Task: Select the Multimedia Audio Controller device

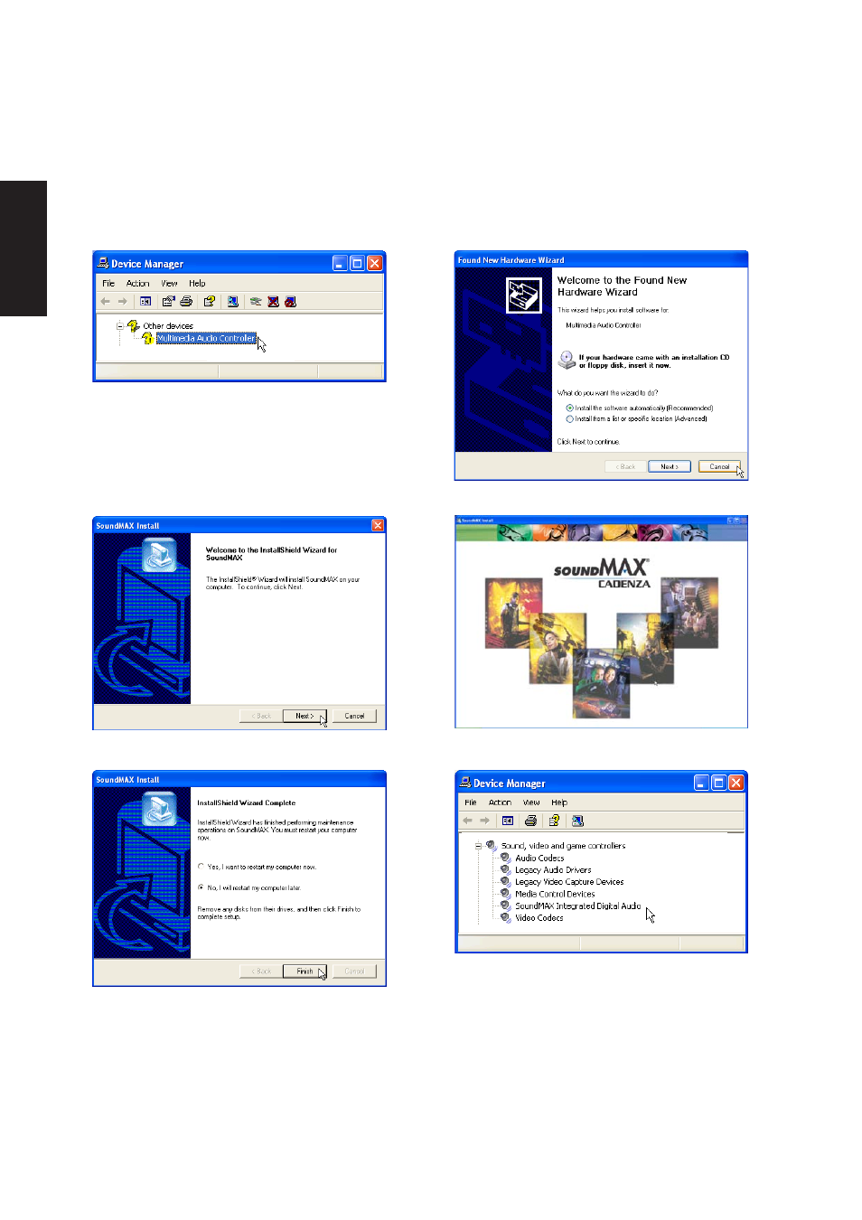Action: pos(206,338)
